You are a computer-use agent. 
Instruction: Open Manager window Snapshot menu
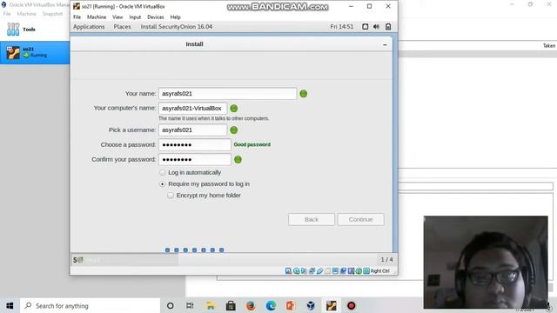click(x=52, y=14)
